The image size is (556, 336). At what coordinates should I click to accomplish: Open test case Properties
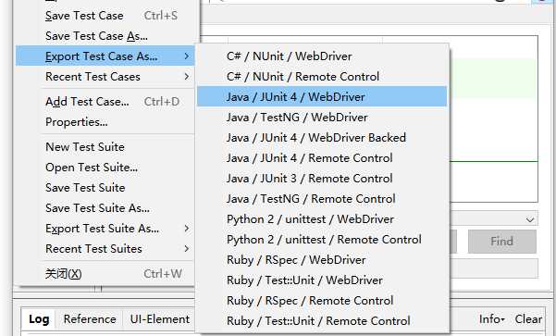tap(105, 122)
